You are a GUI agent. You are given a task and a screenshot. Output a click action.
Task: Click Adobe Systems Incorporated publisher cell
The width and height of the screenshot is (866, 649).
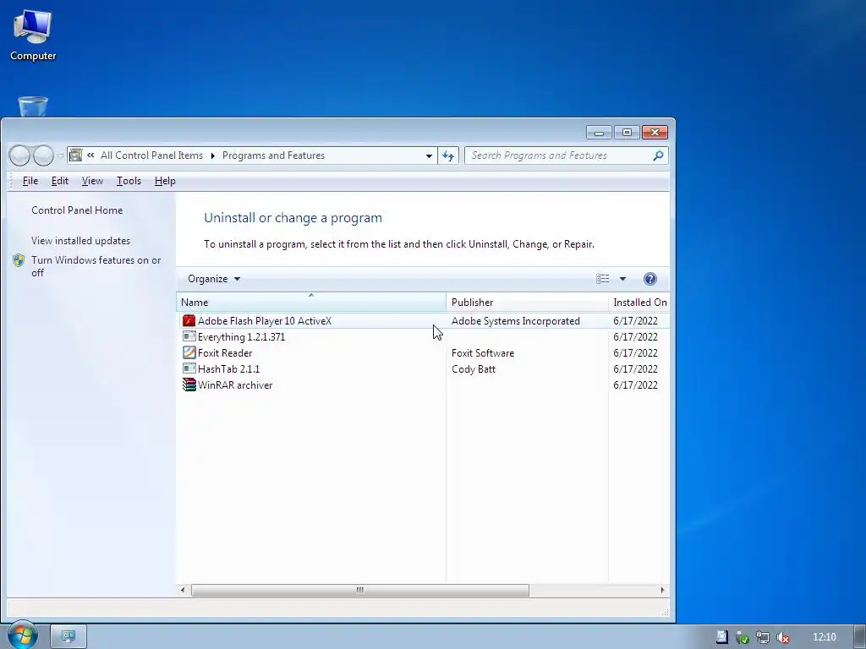(x=516, y=321)
